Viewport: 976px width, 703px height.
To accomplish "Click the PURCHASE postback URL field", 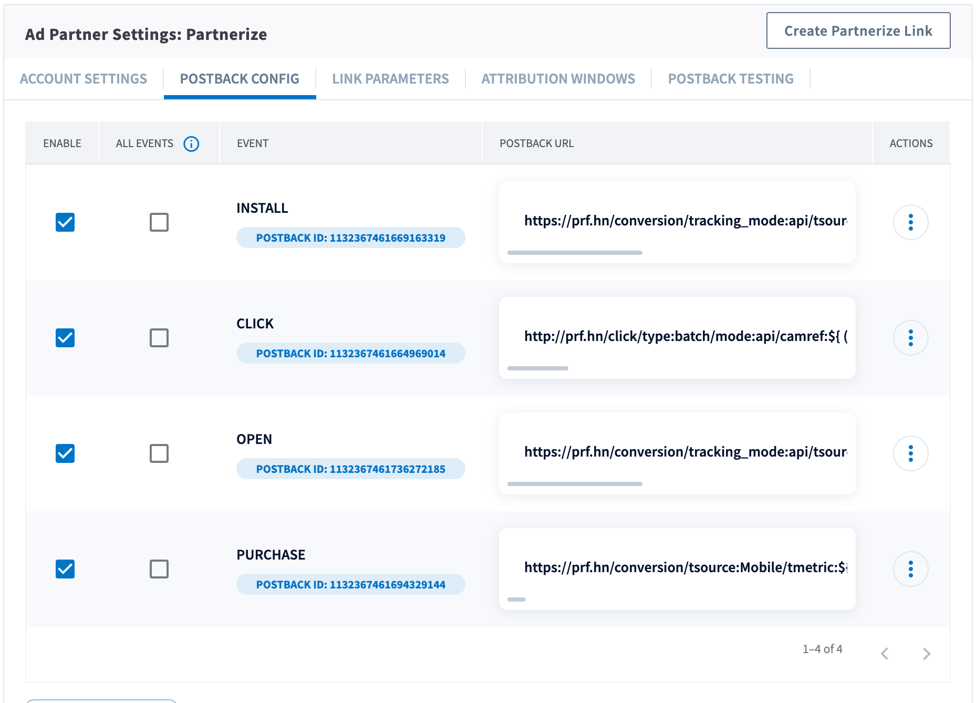I will pos(677,569).
